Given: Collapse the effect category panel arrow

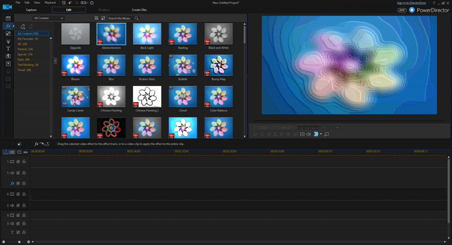Looking at the screenshot, I should click(56, 61).
